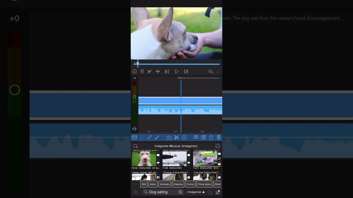
Task: Select the blue video clip on timeline
Action: pyautogui.click(x=180, y=101)
